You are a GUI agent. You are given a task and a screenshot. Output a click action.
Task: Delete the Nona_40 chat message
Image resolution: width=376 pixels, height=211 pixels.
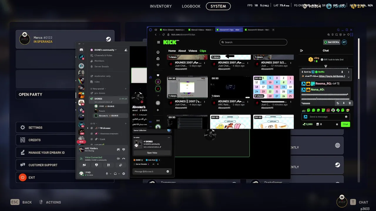coord(350,103)
